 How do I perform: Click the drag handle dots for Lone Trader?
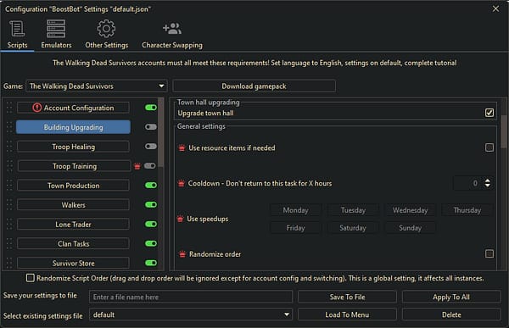click(9, 225)
